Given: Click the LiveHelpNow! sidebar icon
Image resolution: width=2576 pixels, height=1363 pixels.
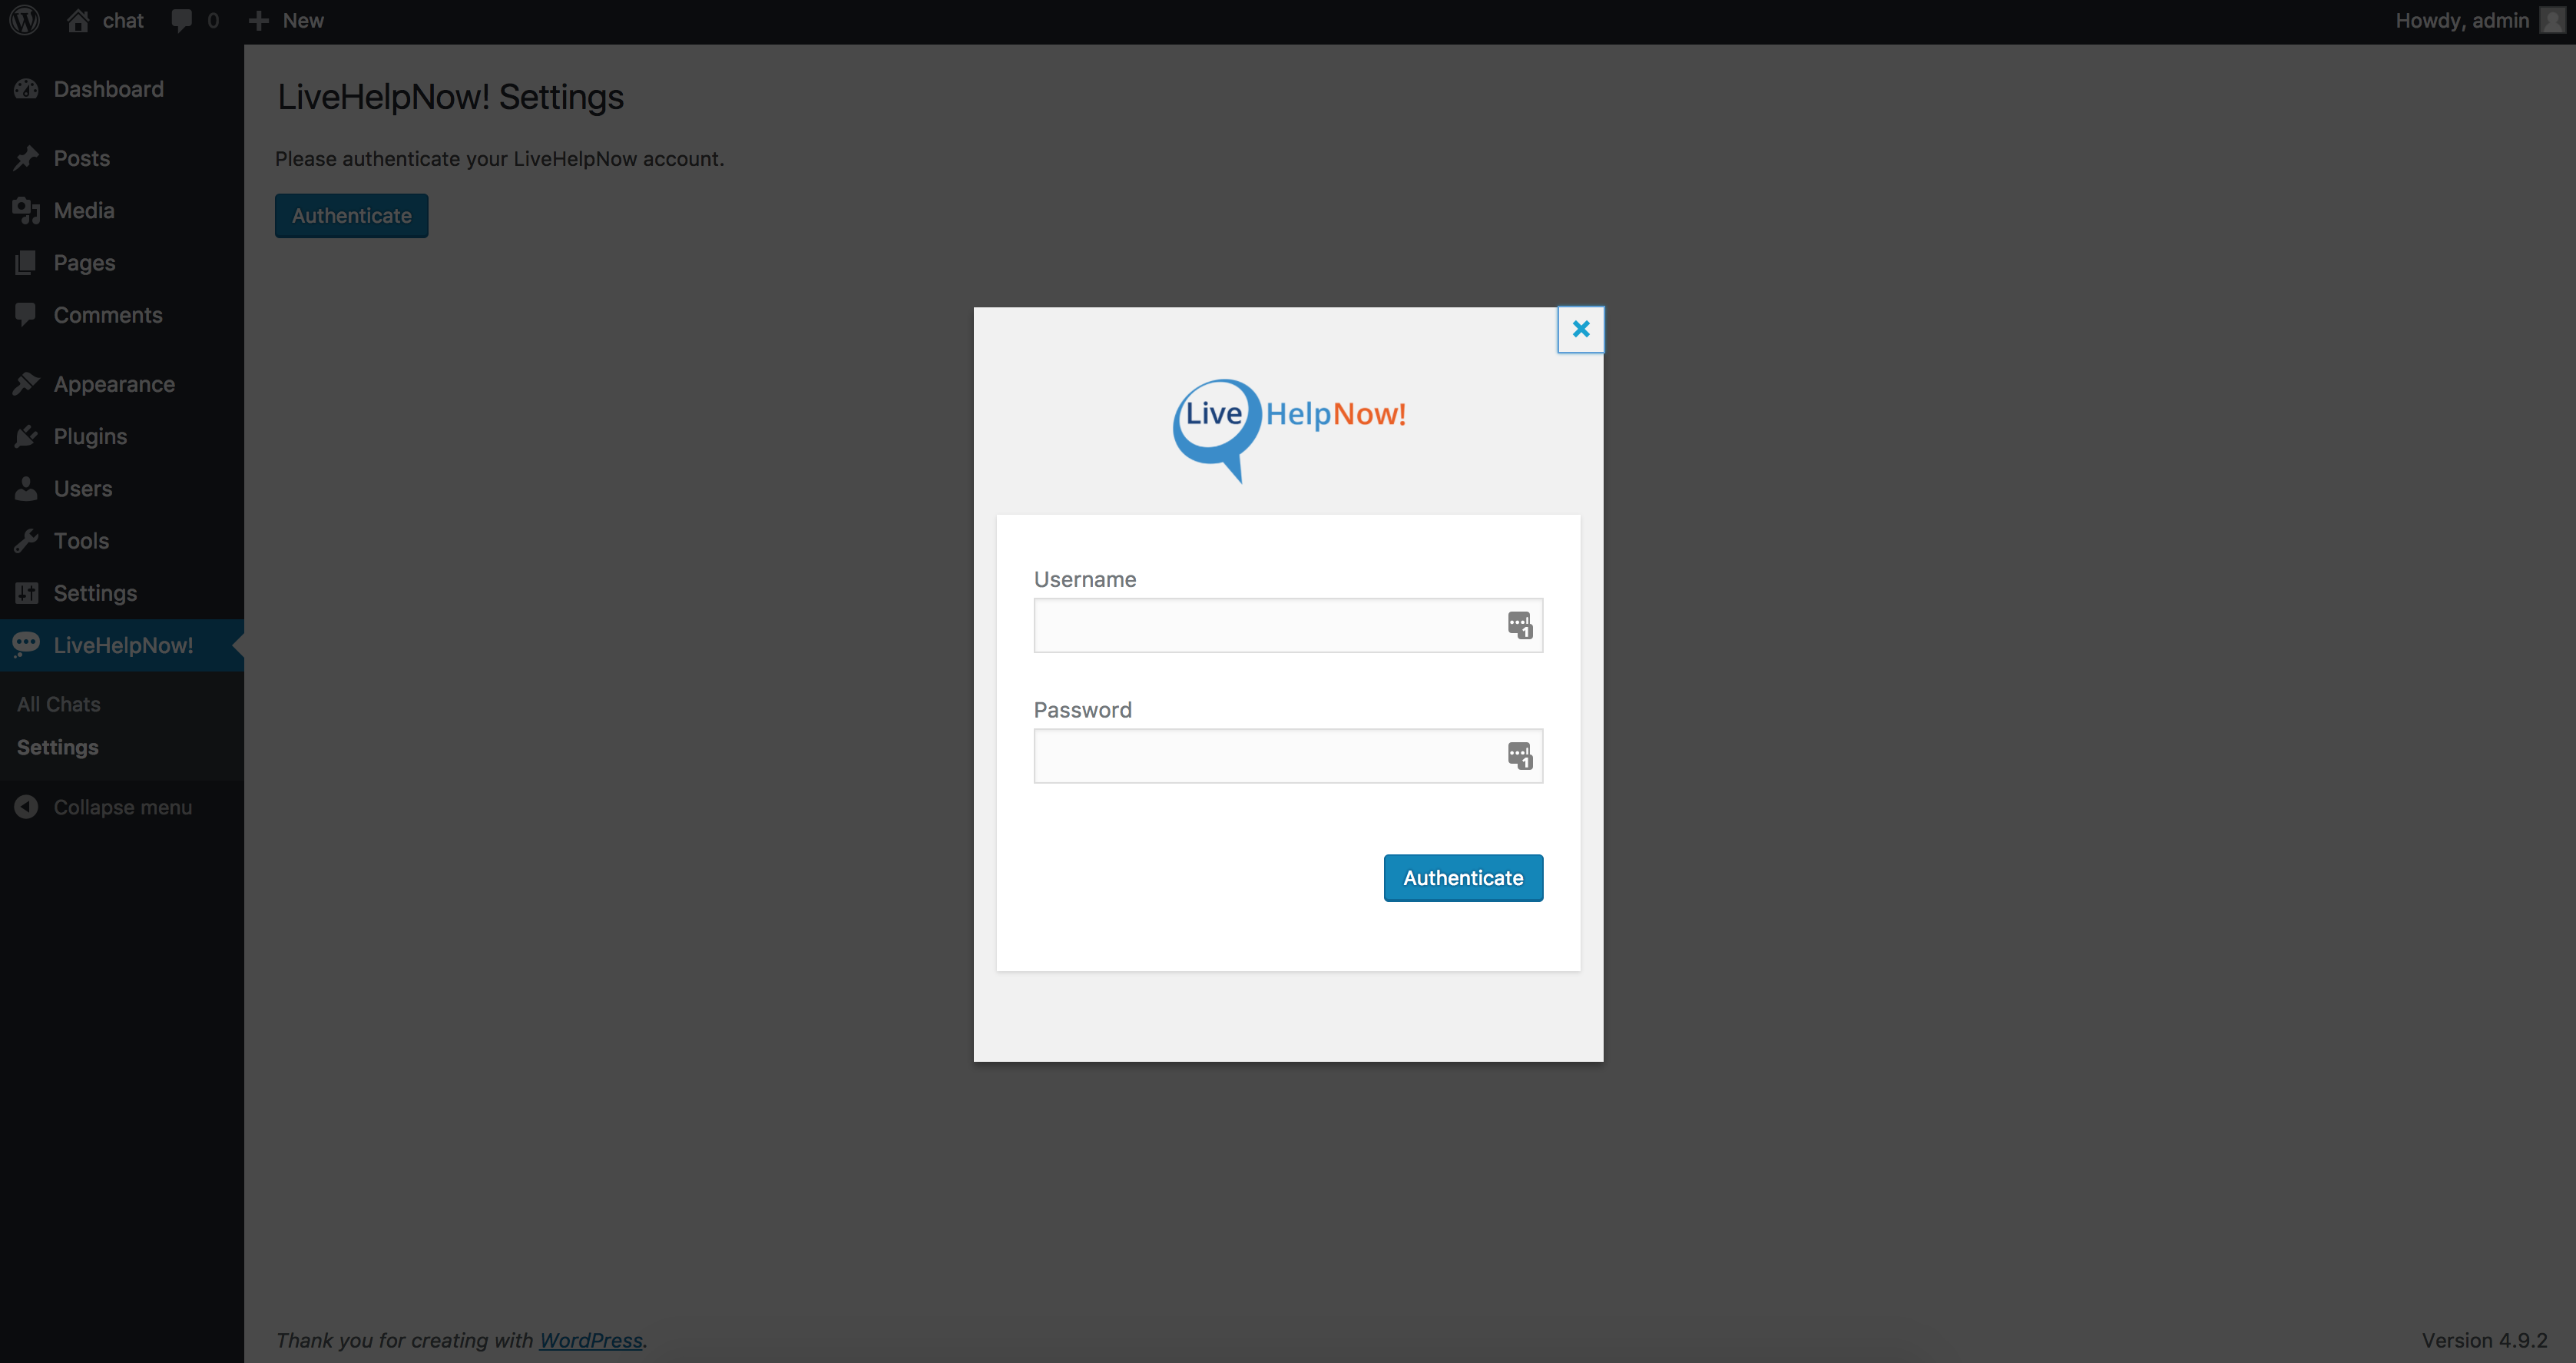Looking at the screenshot, I should [25, 644].
